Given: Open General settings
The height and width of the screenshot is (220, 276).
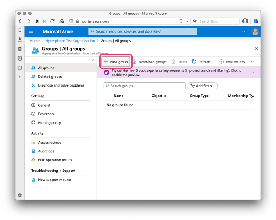Looking at the screenshot, I should tap(44, 105).
